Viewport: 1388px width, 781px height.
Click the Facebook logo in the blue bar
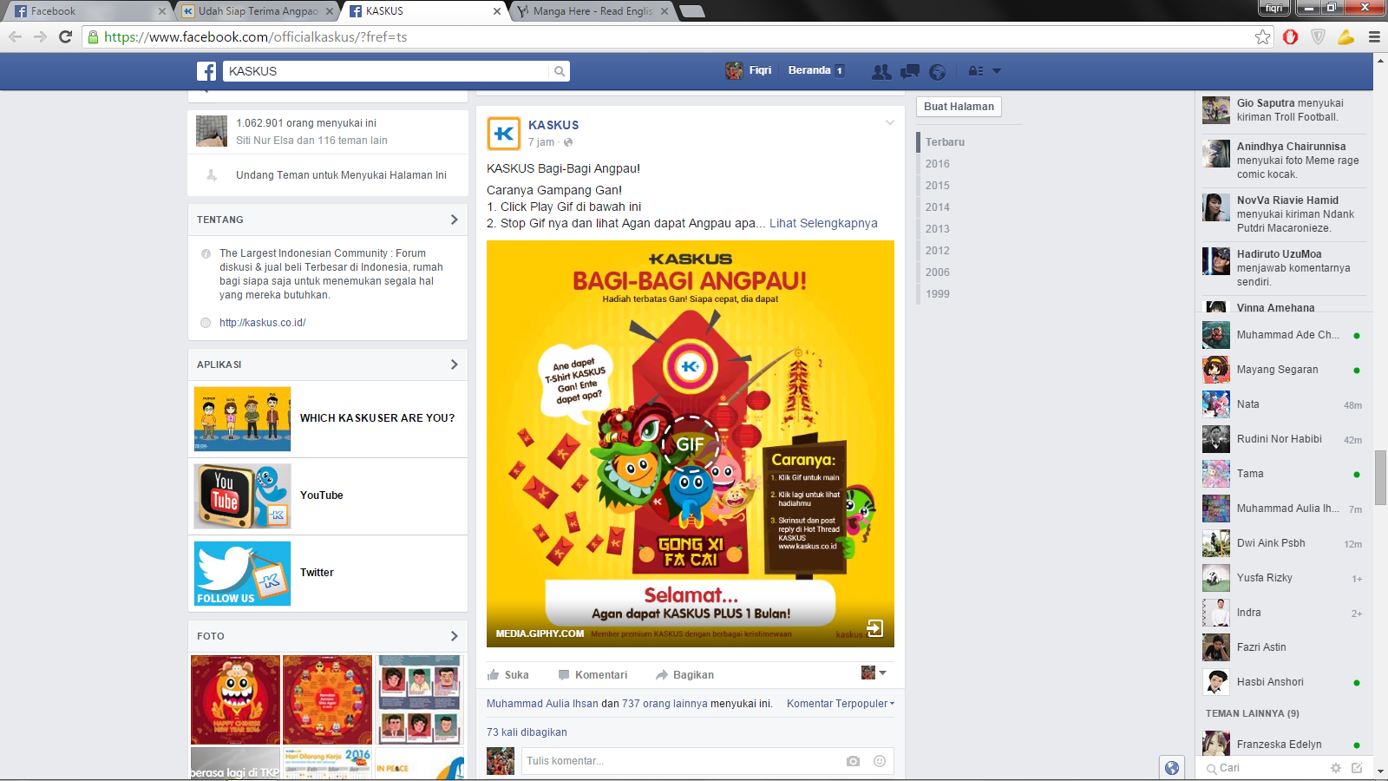coord(206,71)
